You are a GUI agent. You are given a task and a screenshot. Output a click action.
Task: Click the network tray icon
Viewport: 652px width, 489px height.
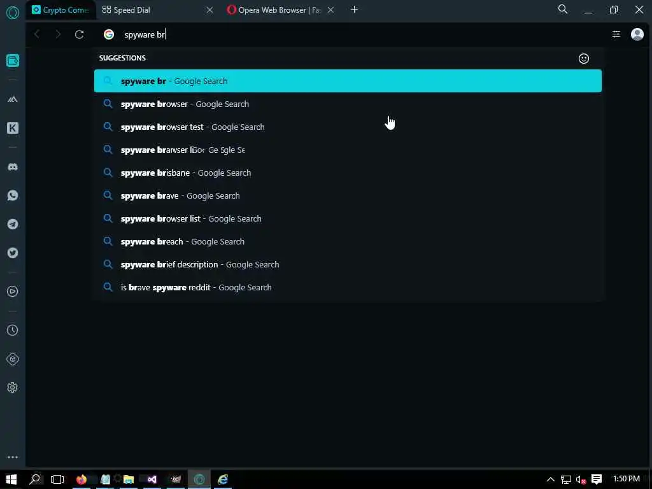pyautogui.click(x=565, y=479)
